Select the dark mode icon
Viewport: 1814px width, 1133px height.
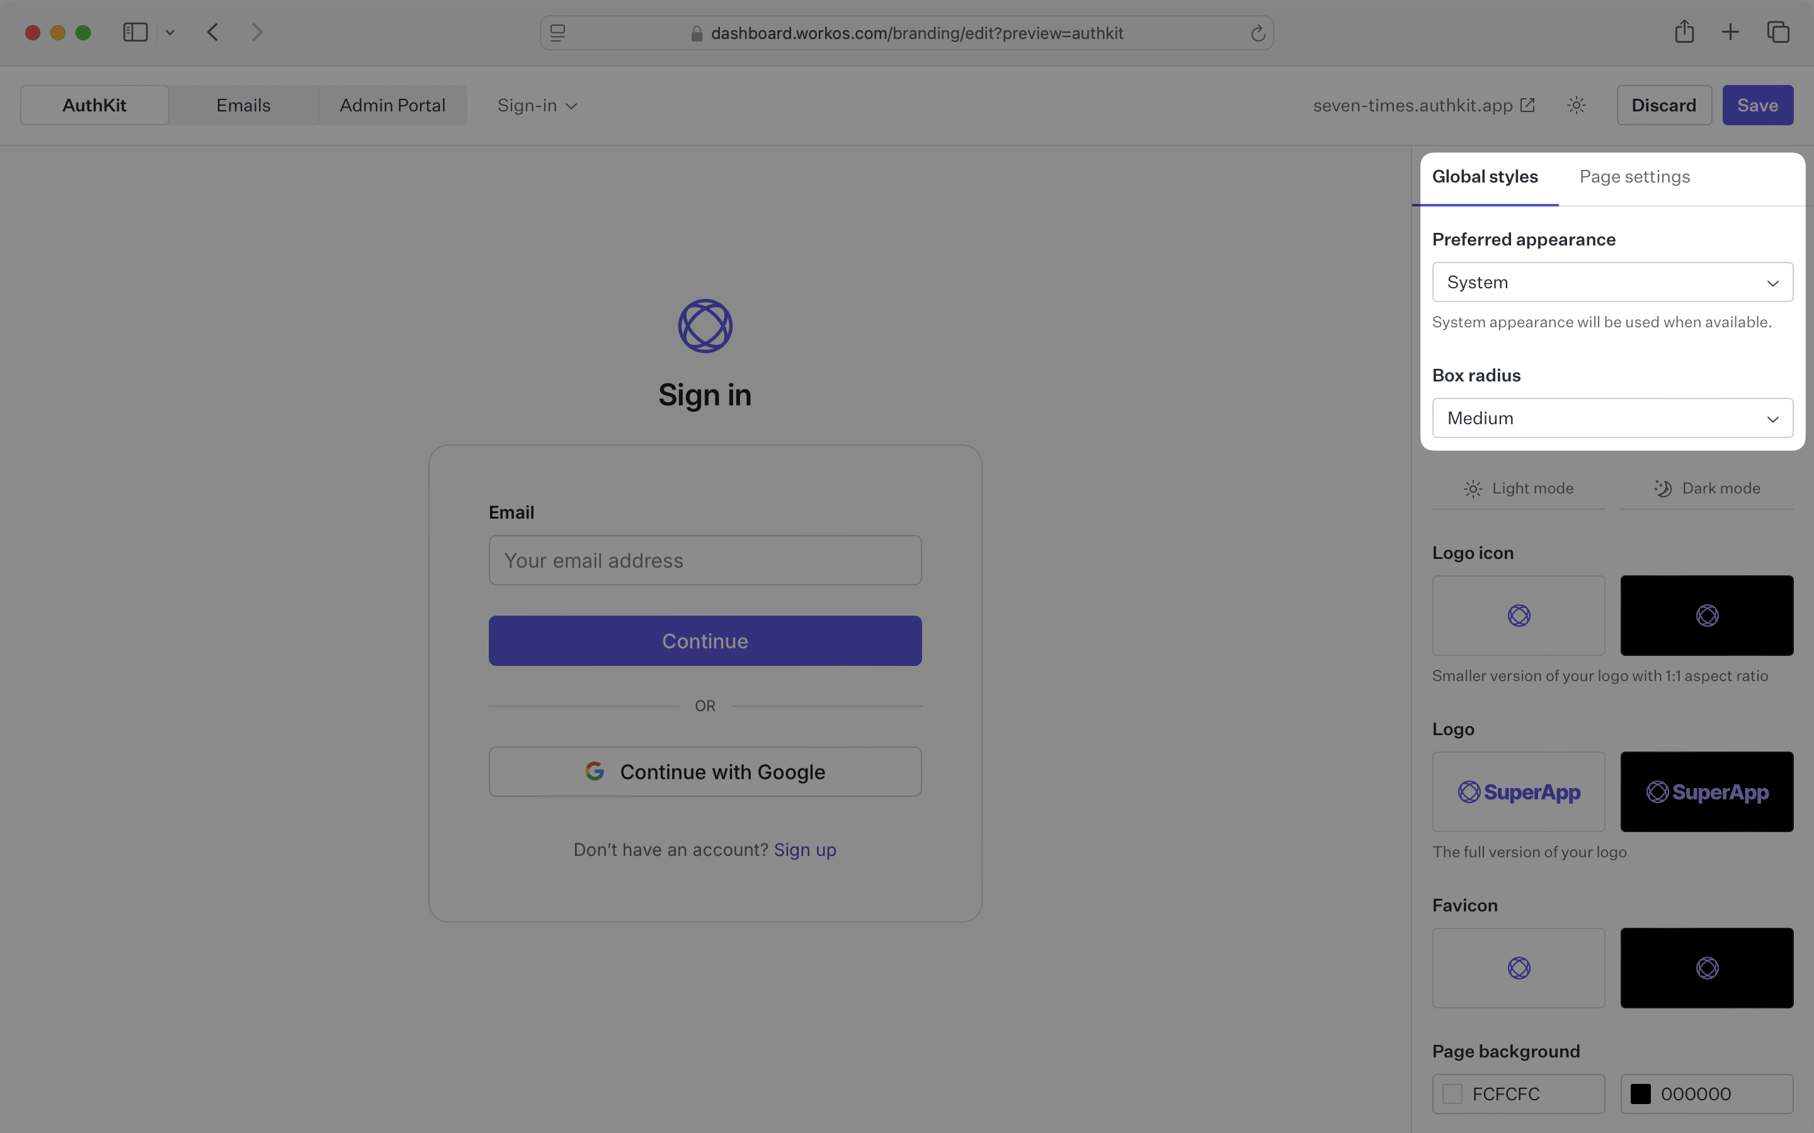(x=1661, y=488)
